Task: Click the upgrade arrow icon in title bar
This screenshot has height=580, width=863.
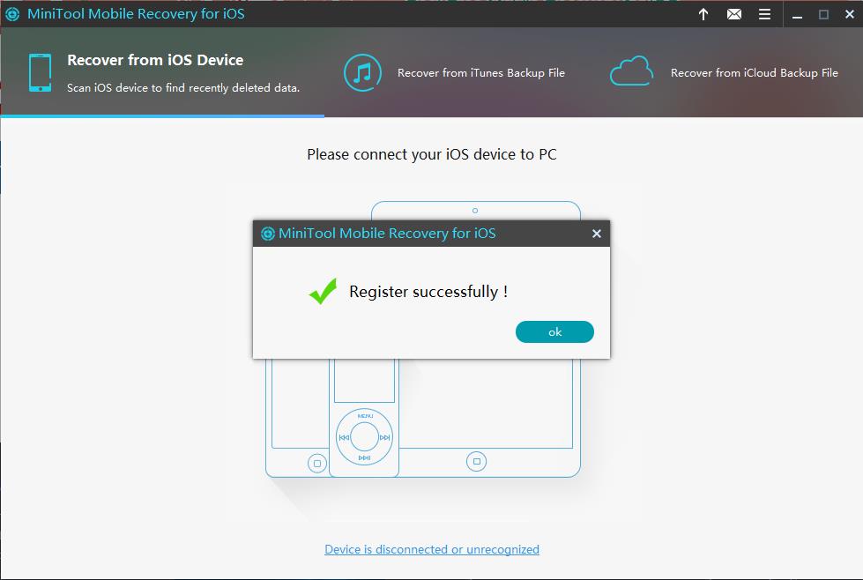Action: point(703,14)
